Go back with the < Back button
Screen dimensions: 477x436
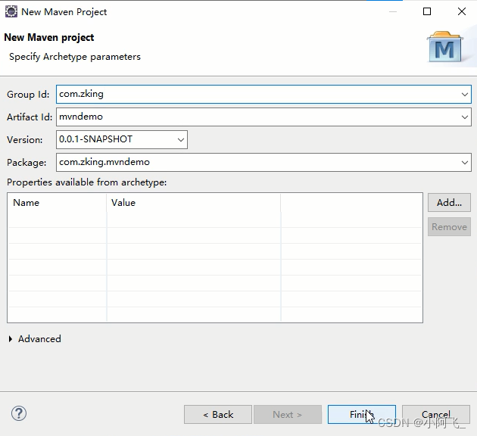pyautogui.click(x=218, y=414)
